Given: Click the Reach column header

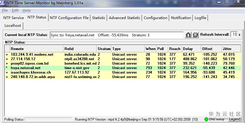Looking at the screenshot, I should pyautogui.click(x=175, y=49).
